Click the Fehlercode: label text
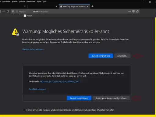Image resolution: width=156 pixels, height=117 pixels. (34, 81)
